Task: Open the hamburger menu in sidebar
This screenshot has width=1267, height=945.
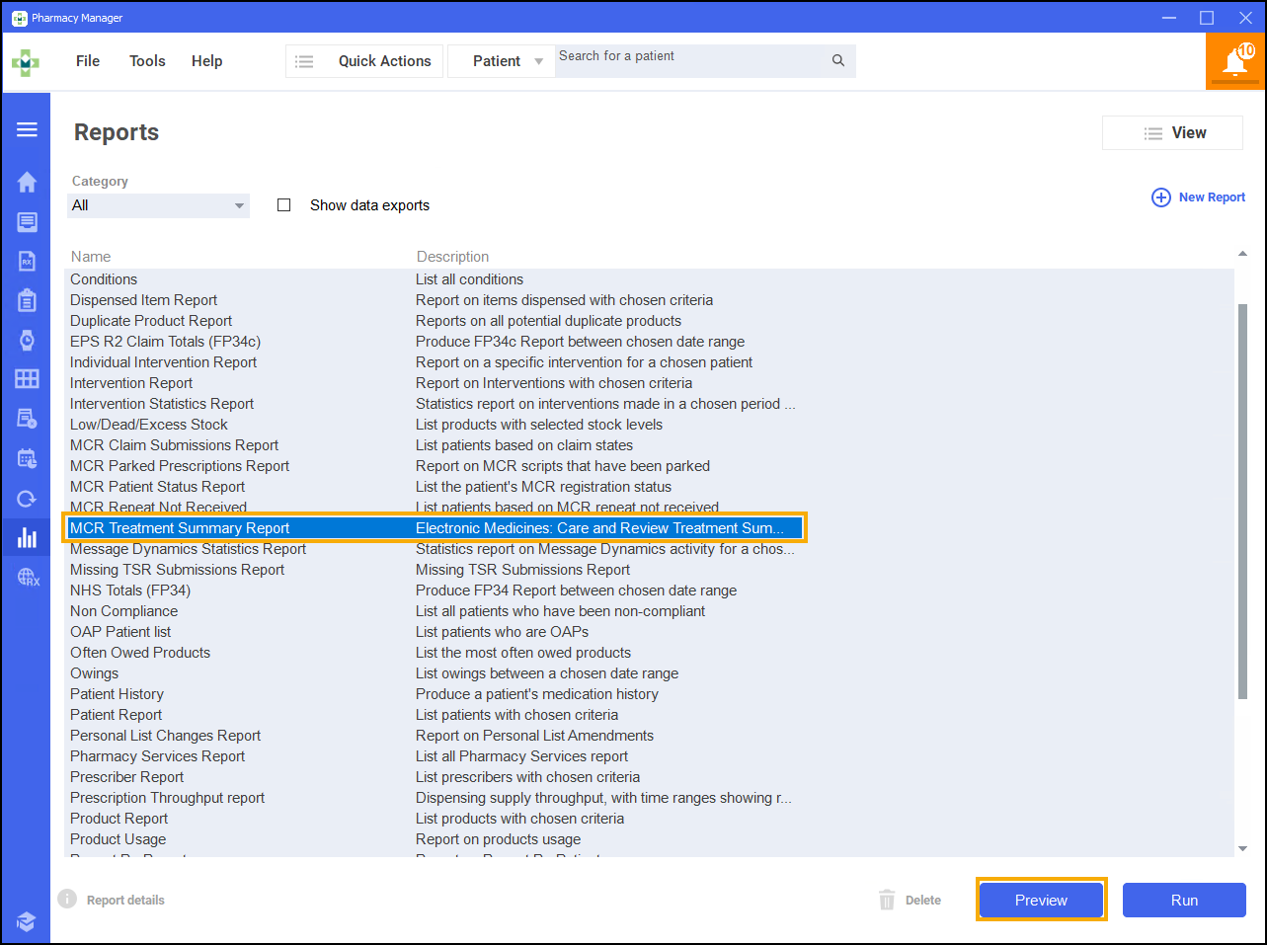Action: click(27, 129)
